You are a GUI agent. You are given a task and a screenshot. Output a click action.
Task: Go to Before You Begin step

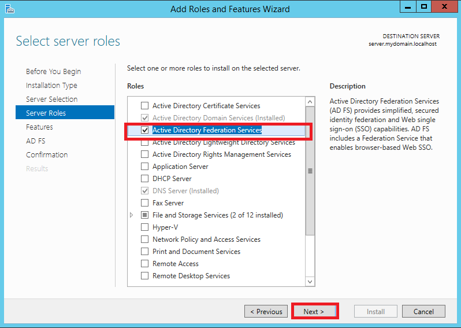pos(54,72)
